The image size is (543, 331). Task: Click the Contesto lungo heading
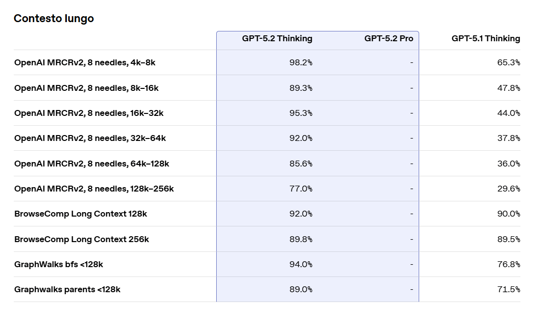click(54, 19)
